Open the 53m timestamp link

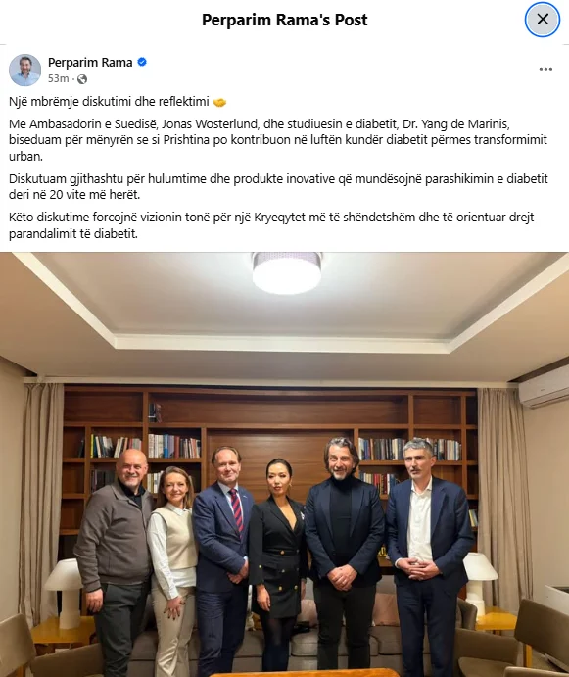59,78
